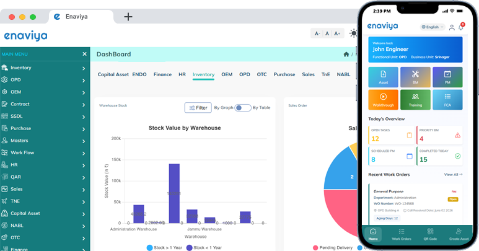Switch to the Capital Asset dashboard tab
Screen dimensions: 479x251
click(113, 74)
